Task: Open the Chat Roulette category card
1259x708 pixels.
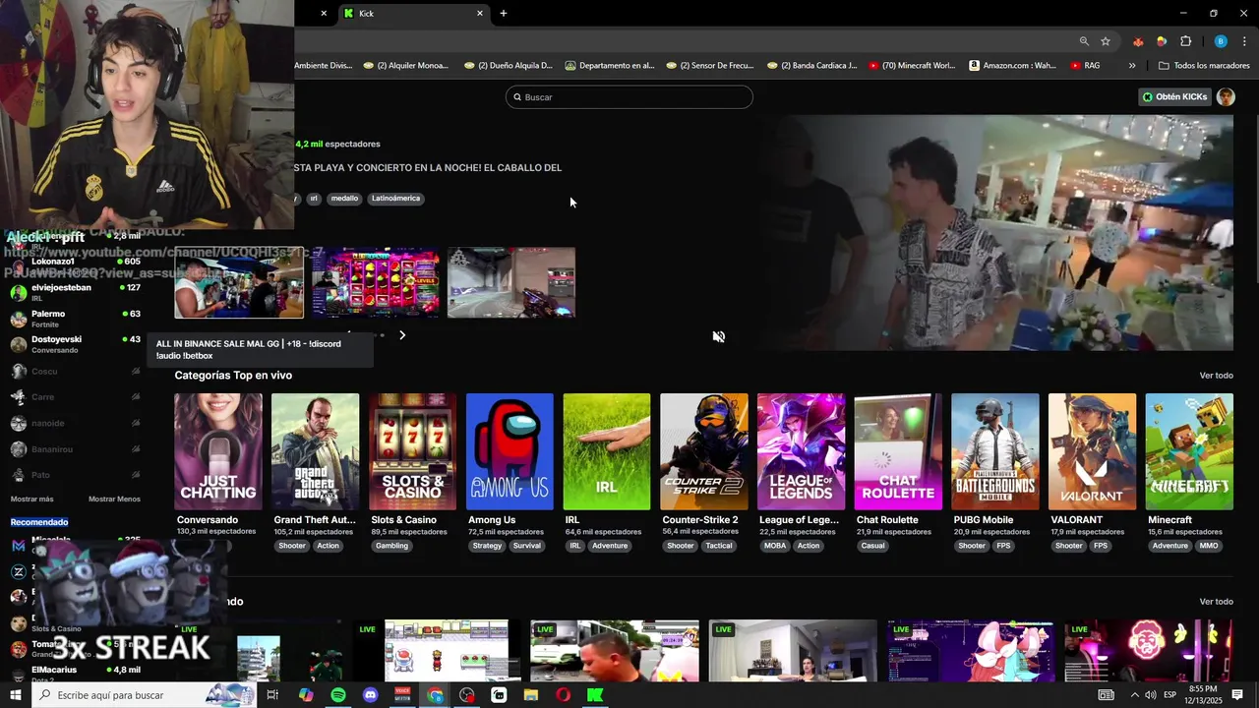Action: coord(898,451)
